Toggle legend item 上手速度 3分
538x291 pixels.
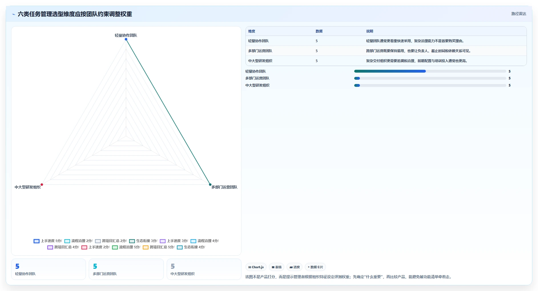[x=174, y=241]
